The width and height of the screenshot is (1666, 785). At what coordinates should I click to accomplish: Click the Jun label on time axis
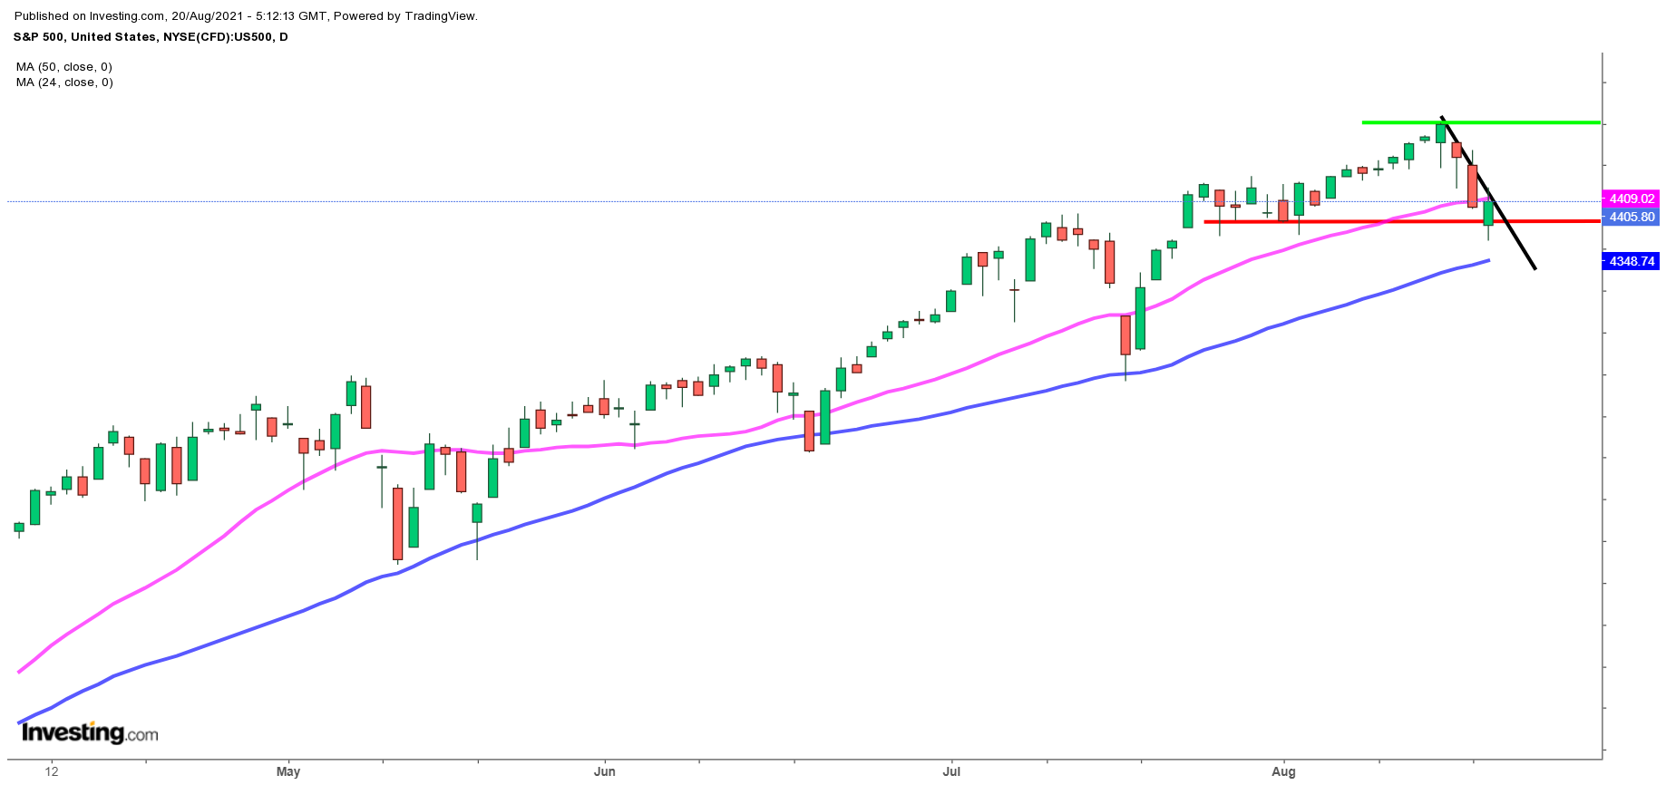click(x=604, y=771)
